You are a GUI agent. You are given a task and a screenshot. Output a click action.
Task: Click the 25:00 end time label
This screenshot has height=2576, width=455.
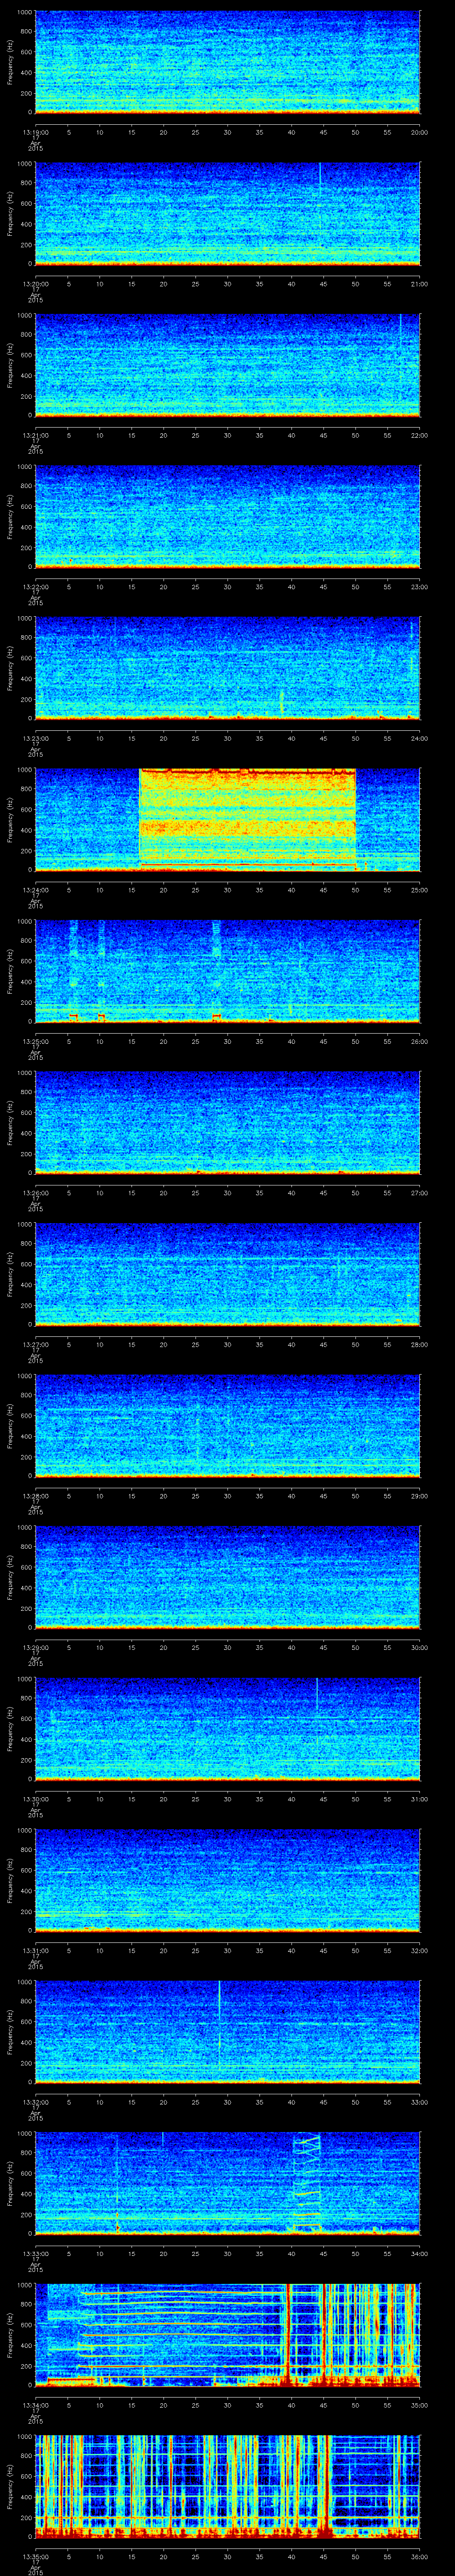click(419, 890)
